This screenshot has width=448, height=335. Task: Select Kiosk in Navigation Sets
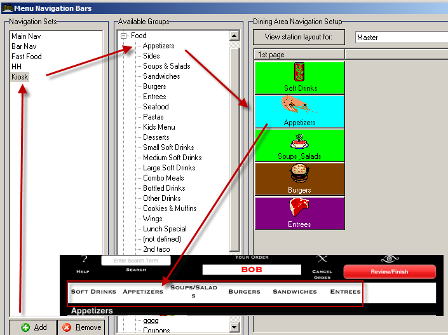(20, 77)
